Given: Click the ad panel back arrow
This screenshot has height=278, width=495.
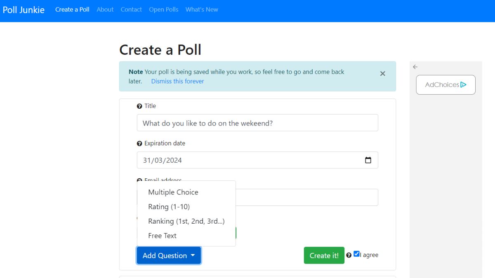Looking at the screenshot, I should pos(415,67).
